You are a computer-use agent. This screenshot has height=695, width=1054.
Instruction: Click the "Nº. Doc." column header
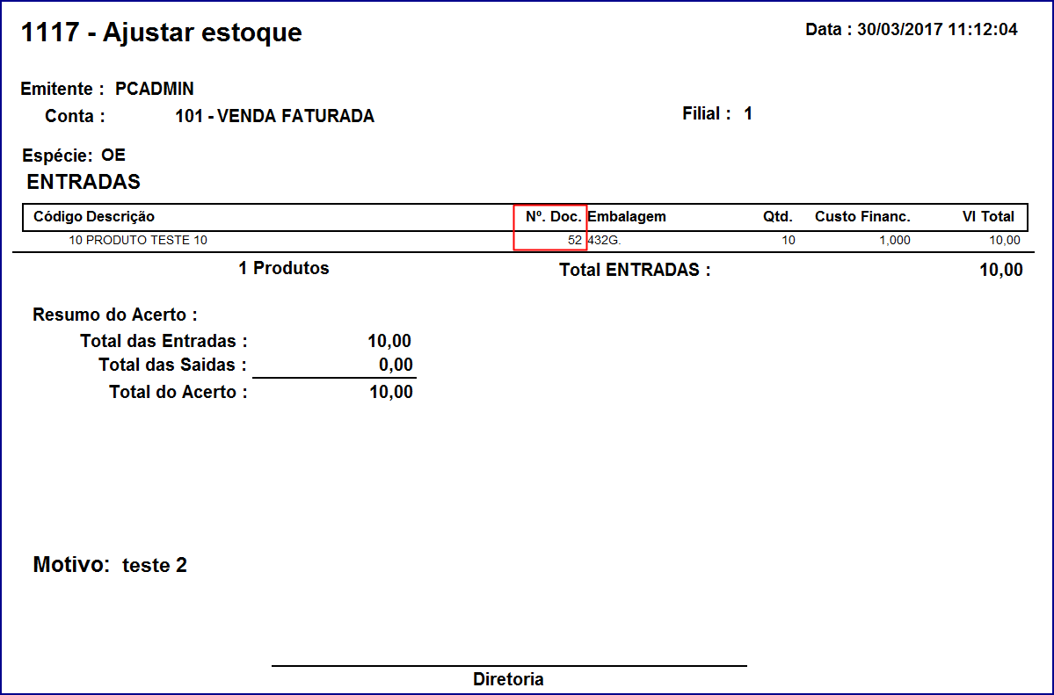pyautogui.click(x=553, y=216)
